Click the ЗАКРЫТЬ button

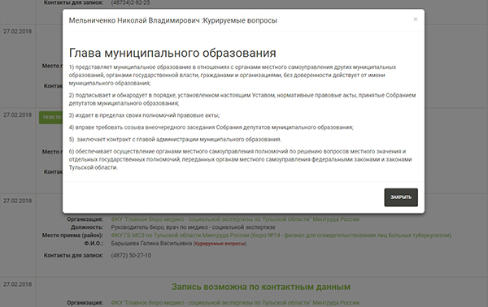(x=401, y=197)
